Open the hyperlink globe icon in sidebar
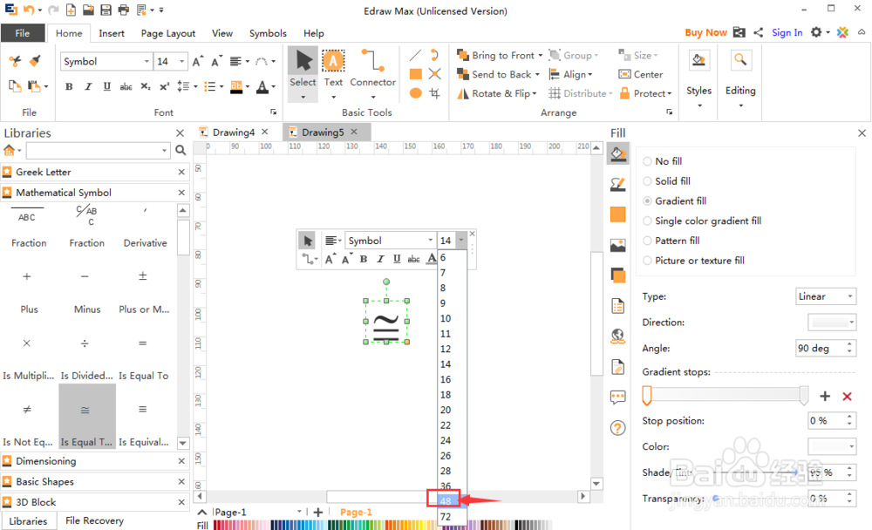Viewport: 872px width, 530px height. tap(618, 336)
